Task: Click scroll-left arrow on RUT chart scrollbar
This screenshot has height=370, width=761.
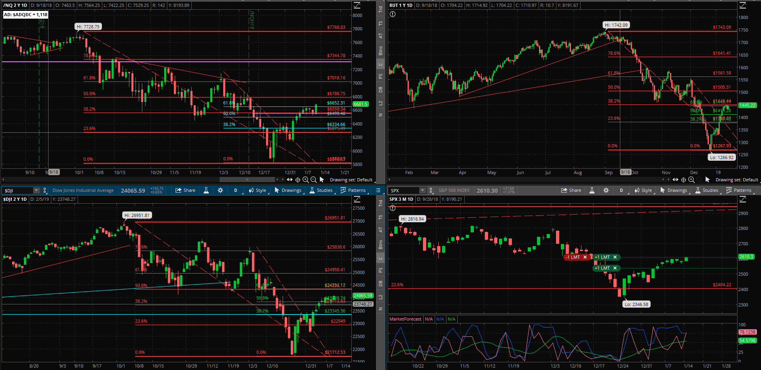Action: pyautogui.click(x=389, y=179)
